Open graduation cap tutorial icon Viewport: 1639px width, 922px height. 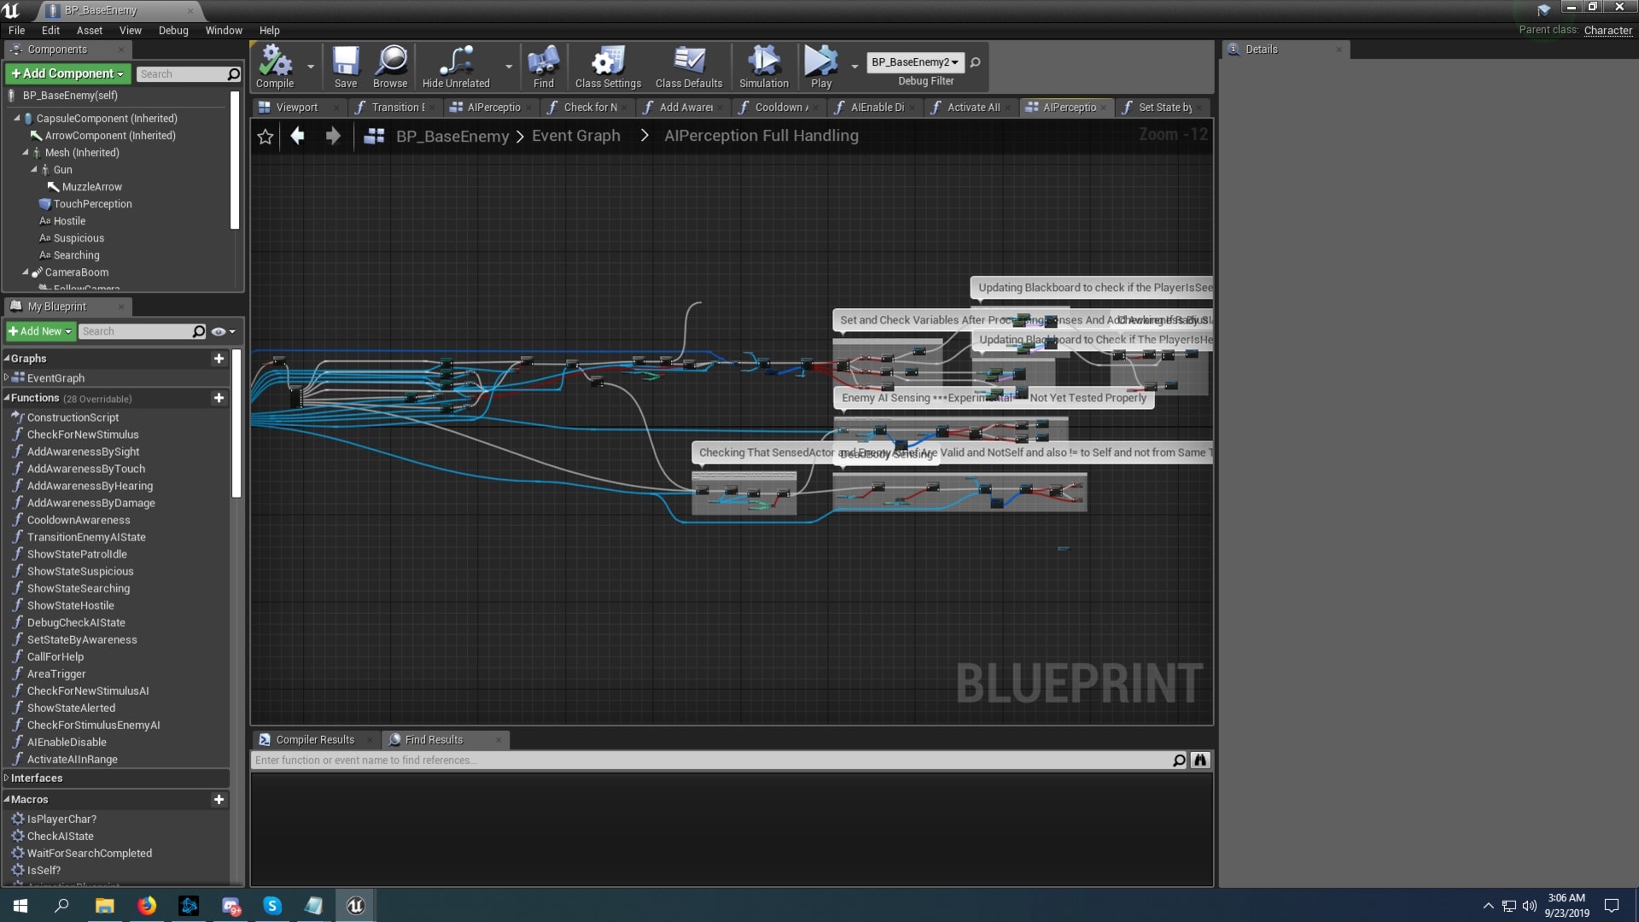[1543, 9]
